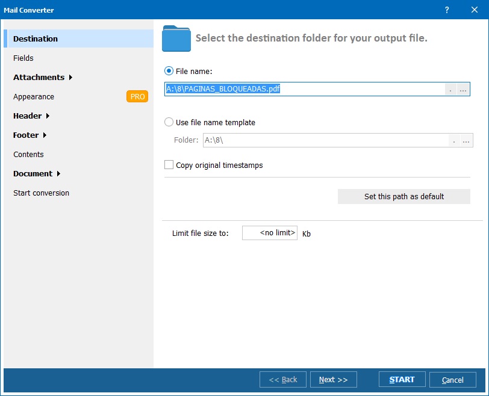Expand the Header section

(x=26, y=116)
